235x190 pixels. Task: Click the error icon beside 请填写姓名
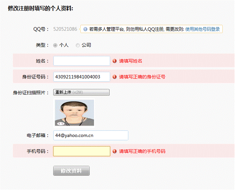[x=115, y=61]
